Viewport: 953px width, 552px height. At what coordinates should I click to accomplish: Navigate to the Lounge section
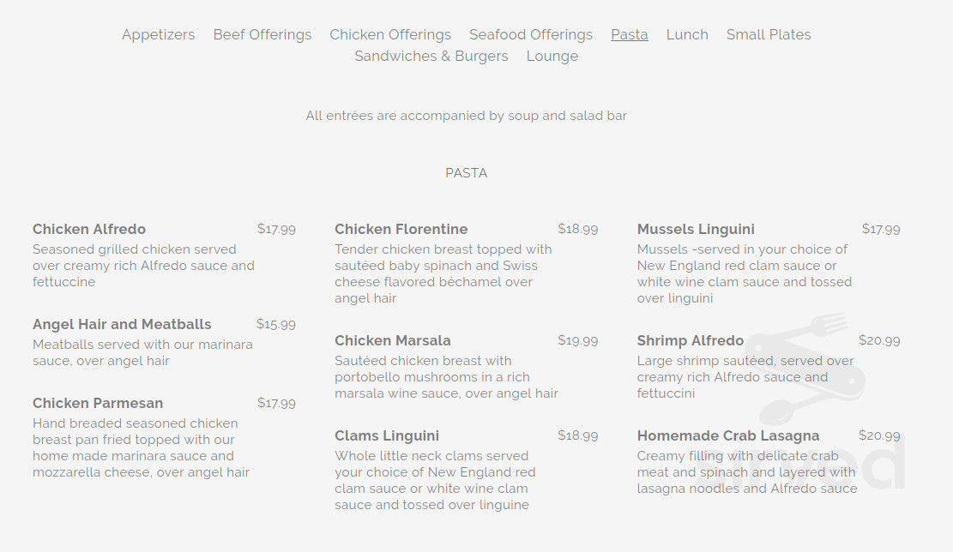(552, 56)
